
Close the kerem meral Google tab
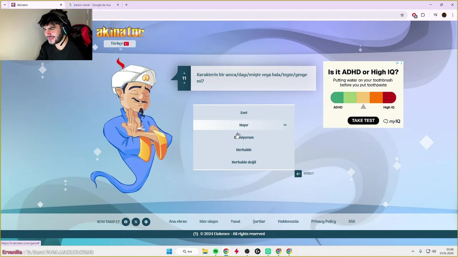pos(118,5)
